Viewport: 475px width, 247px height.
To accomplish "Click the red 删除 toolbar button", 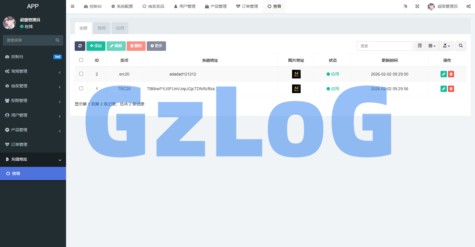I will (136, 46).
